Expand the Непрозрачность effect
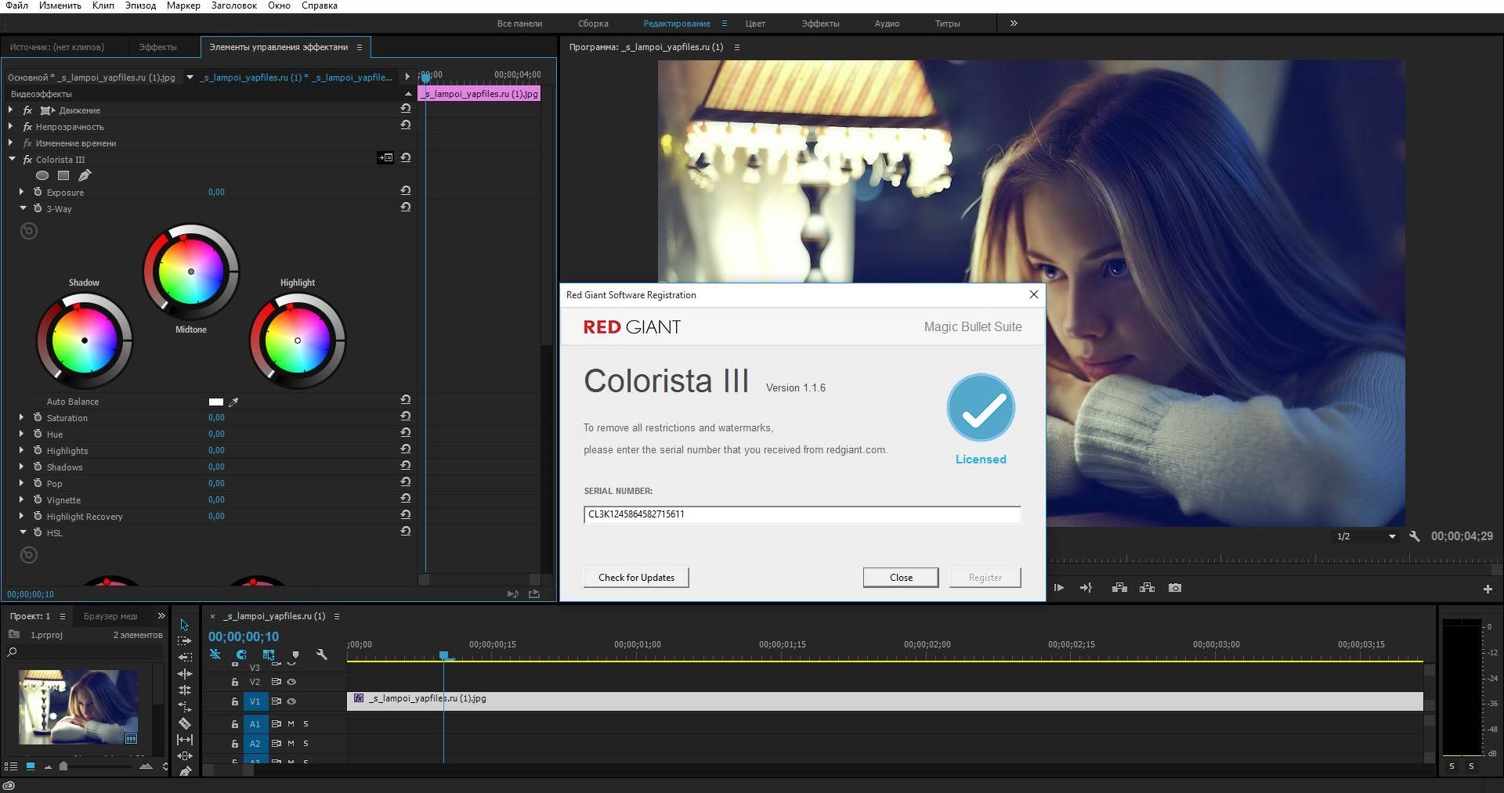This screenshot has height=793, width=1504. [10, 126]
